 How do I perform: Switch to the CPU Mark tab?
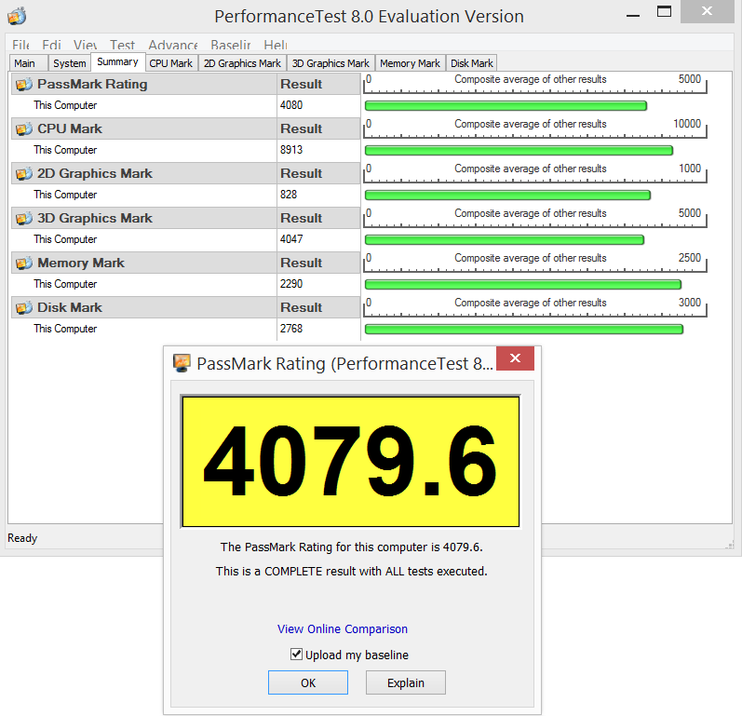coord(170,63)
